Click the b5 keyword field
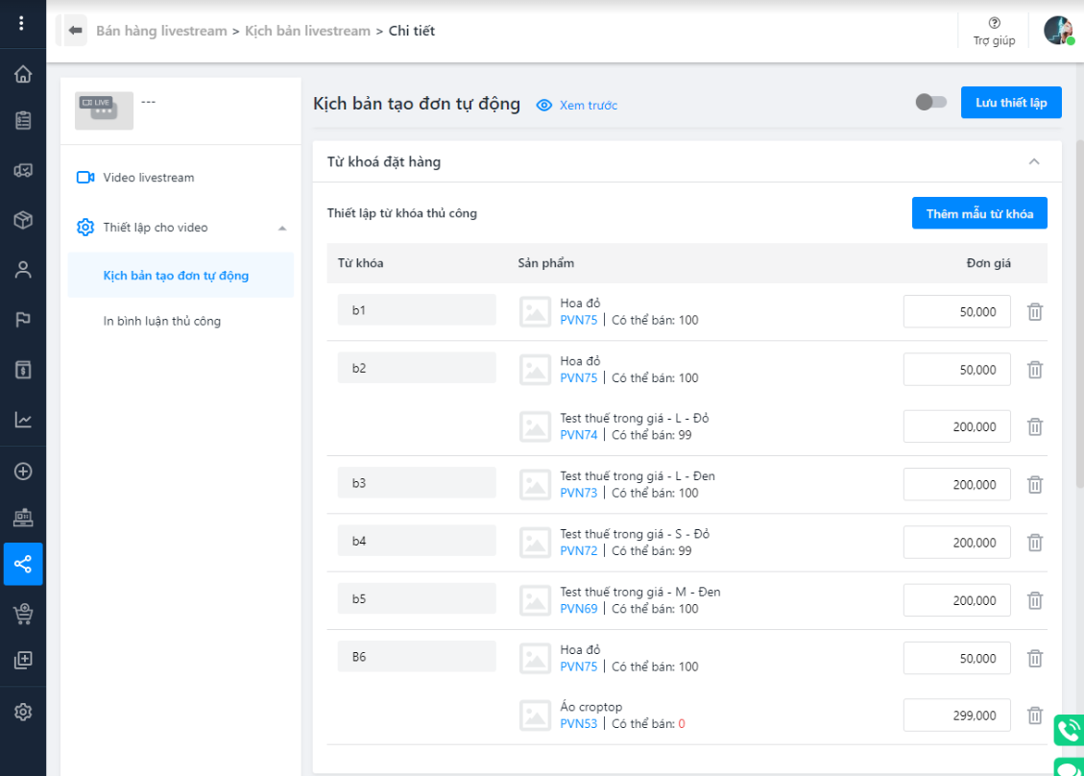Screen dimensions: 1084x776 point(417,599)
